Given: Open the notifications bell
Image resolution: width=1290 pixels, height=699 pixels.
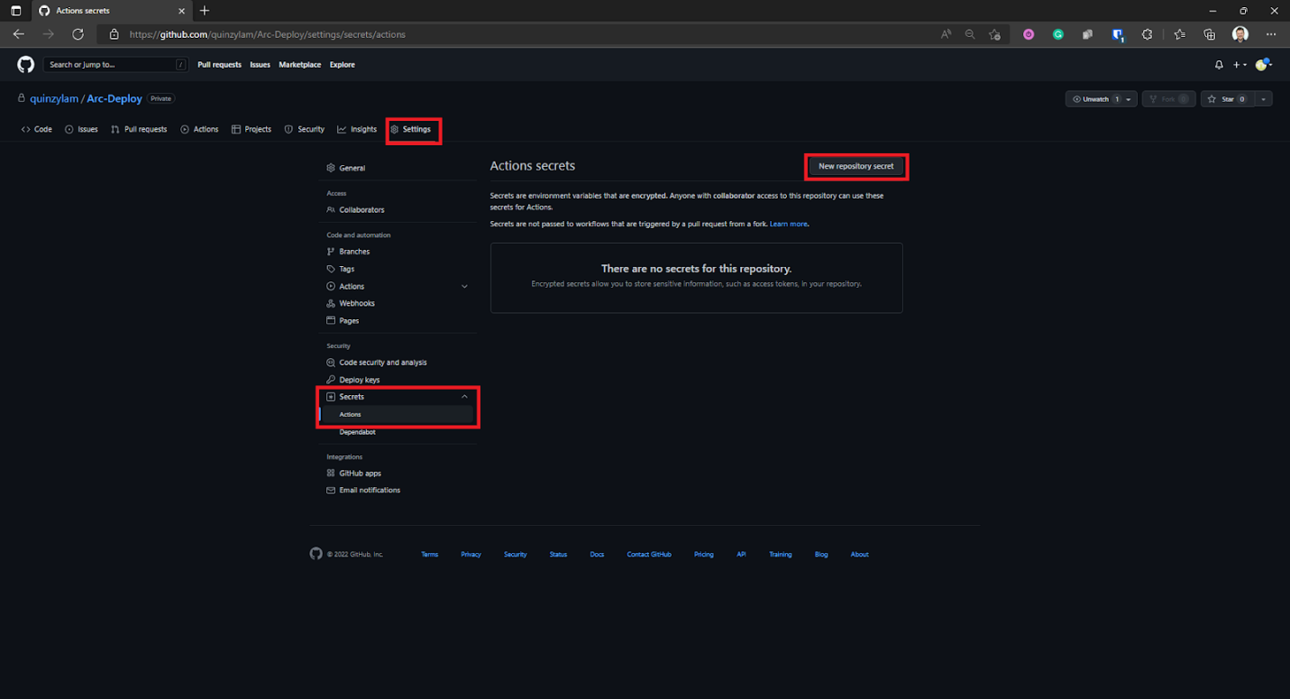Looking at the screenshot, I should point(1219,65).
